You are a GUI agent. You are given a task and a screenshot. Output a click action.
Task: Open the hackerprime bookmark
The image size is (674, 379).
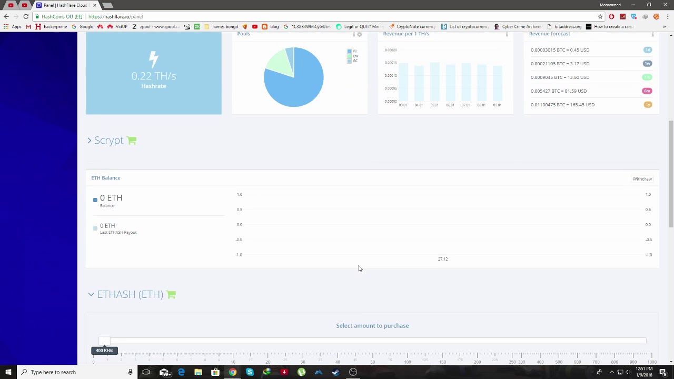click(x=52, y=26)
